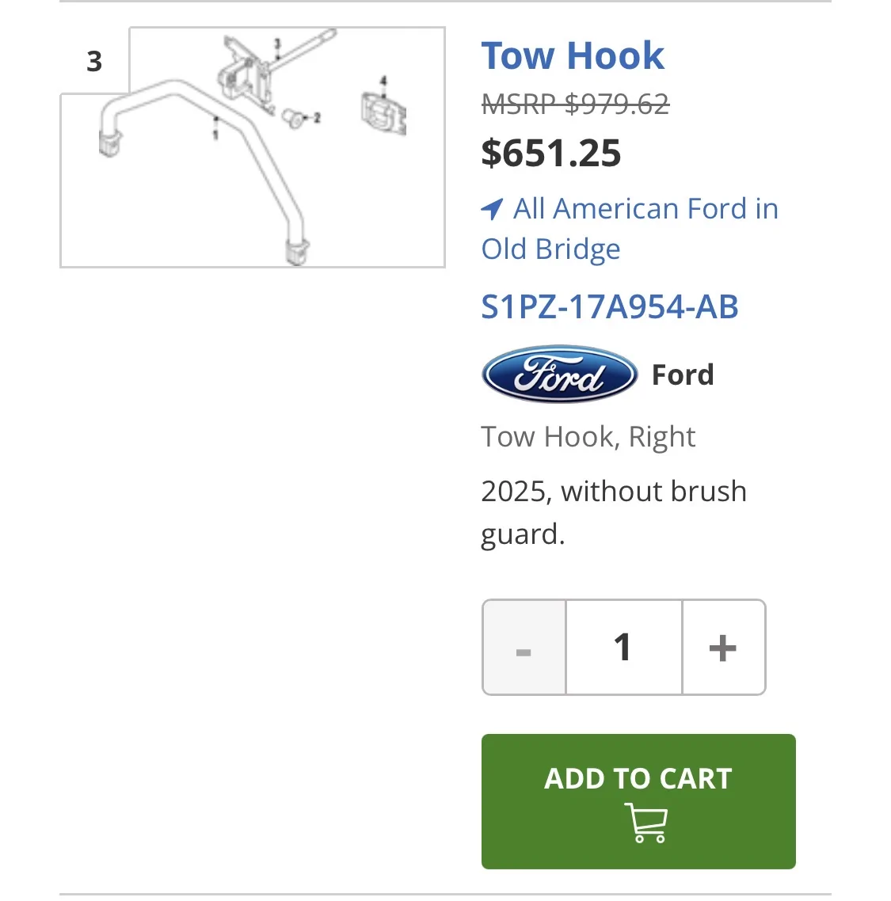Click the Ford brand name text

click(x=683, y=374)
